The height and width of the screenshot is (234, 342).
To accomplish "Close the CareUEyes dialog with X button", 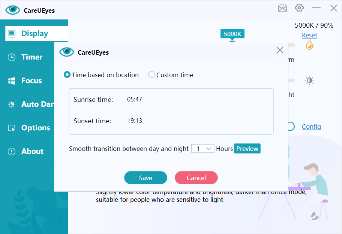I will [280, 50].
